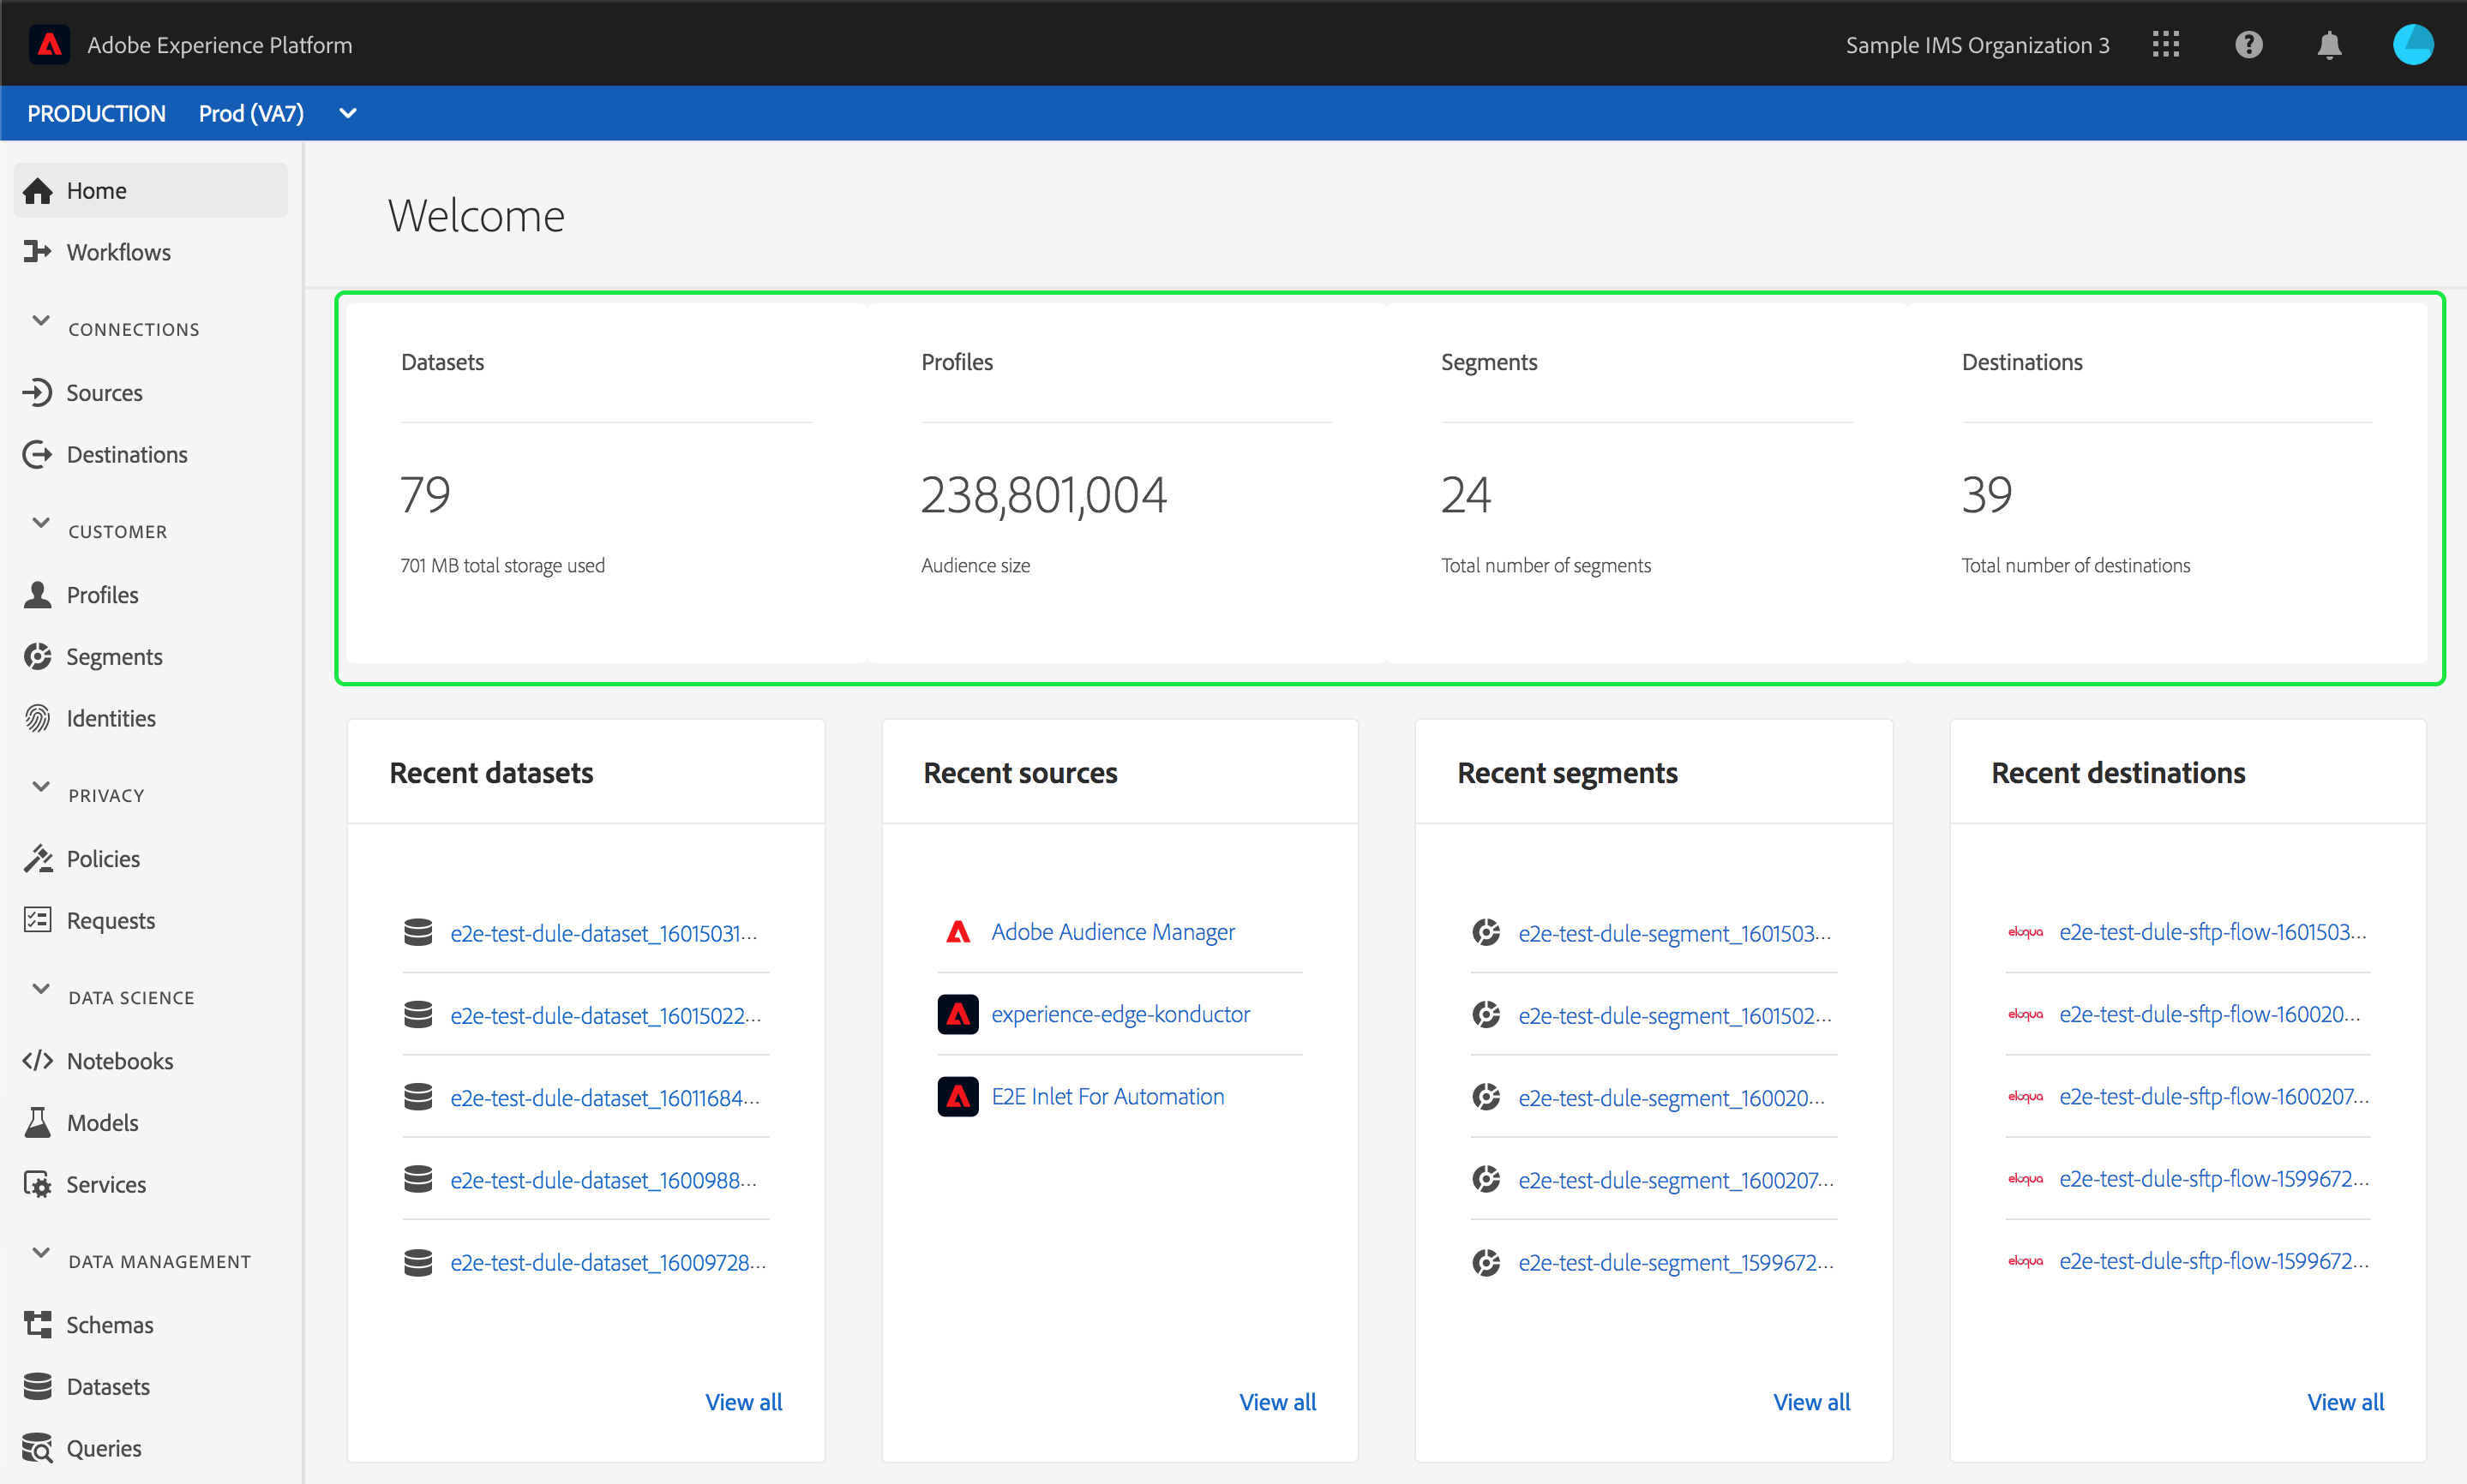Open segment e2e-test-dule-segment_1600207

pos(1675,1180)
